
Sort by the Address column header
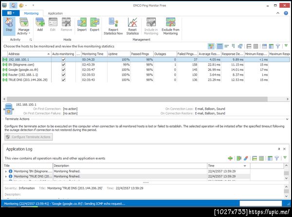click(29, 54)
